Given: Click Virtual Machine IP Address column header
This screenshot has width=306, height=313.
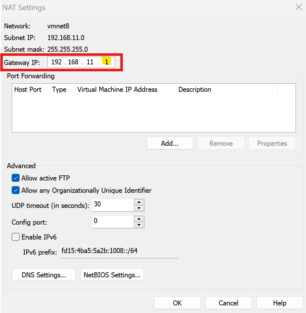Looking at the screenshot, I should coord(126,89).
